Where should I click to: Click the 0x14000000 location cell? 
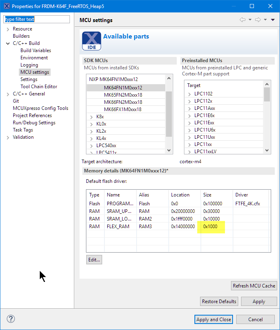(183, 227)
